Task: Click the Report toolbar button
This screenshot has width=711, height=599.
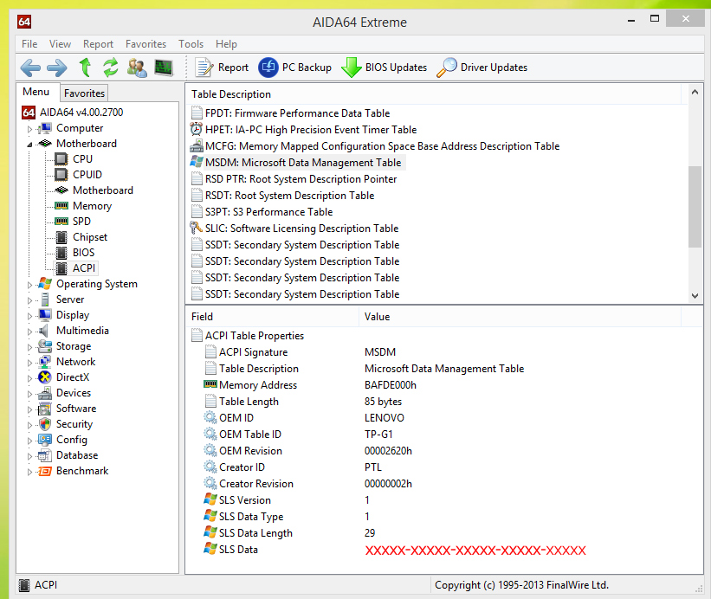Action: point(222,68)
